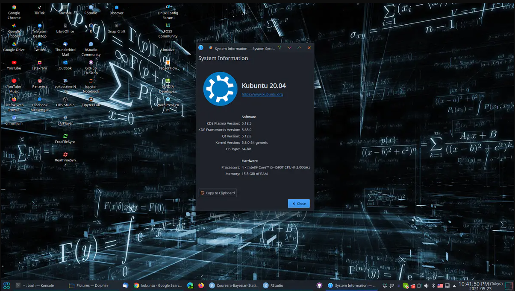Select the Pinterest desktop icon

39,83
